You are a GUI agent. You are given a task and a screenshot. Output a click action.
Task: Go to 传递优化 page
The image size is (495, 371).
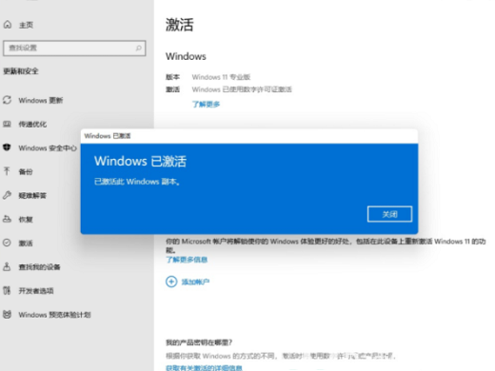(x=32, y=125)
